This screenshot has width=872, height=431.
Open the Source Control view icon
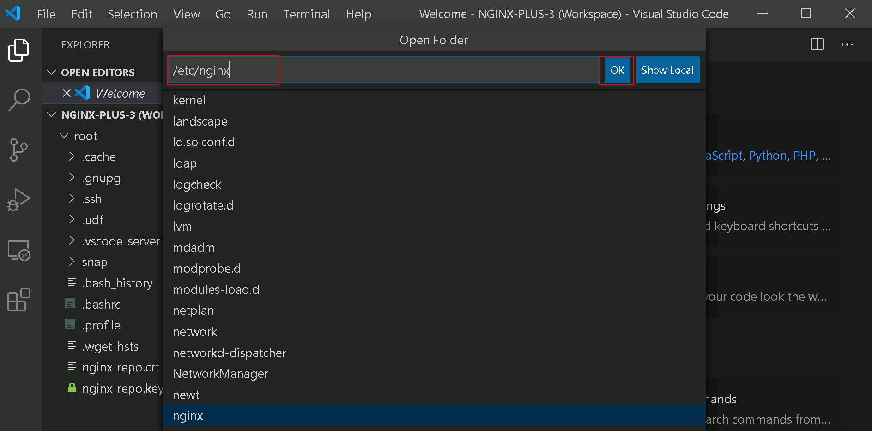click(x=19, y=150)
